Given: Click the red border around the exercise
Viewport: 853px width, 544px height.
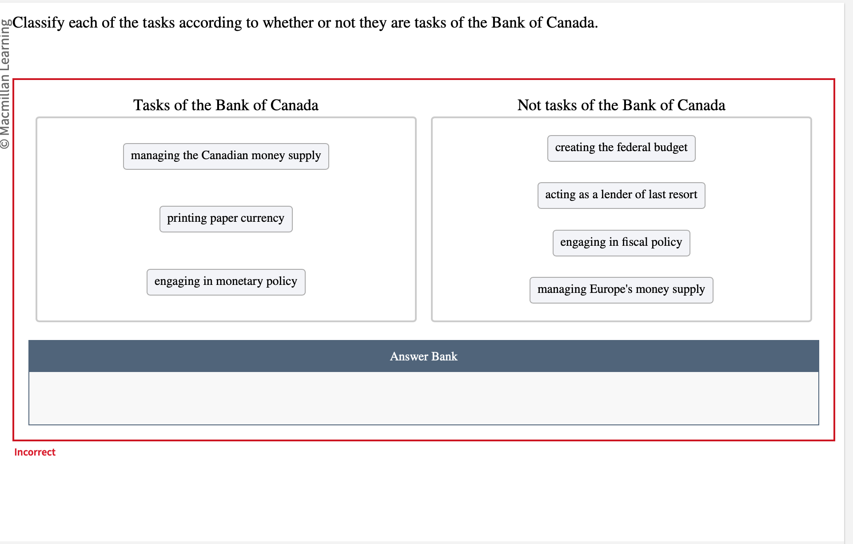Looking at the screenshot, I should point(423,80).
